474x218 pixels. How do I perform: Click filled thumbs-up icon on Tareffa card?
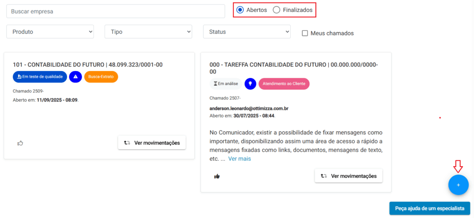(x=217, y=176)
